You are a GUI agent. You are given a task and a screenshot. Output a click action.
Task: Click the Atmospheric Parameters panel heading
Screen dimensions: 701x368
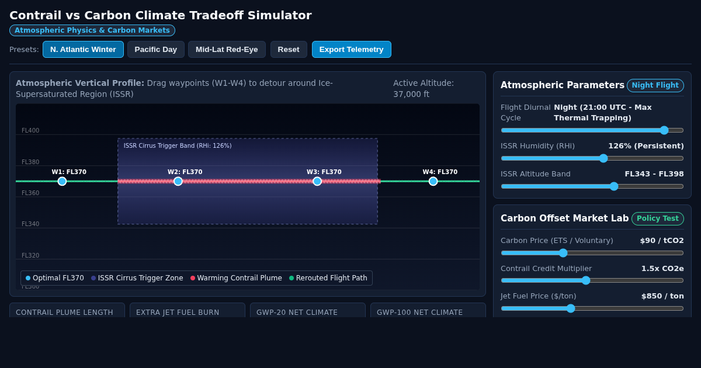[x=563, y=85]
